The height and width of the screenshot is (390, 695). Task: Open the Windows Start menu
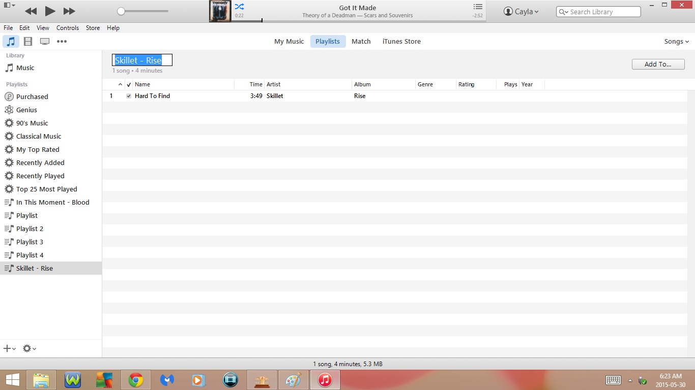click(x=13, y=380)
